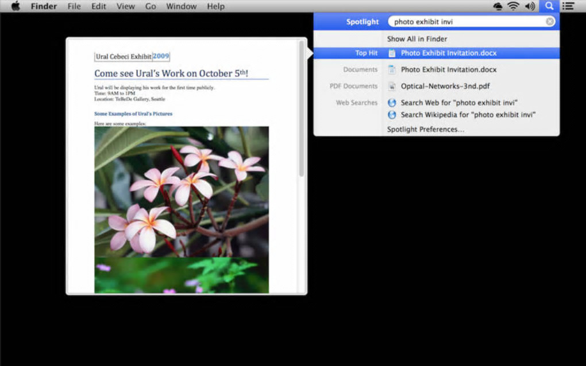Click the "Spotlight" label beside search field
The height and width of the screenshot is (366, 586).
(x=362, y=22)
